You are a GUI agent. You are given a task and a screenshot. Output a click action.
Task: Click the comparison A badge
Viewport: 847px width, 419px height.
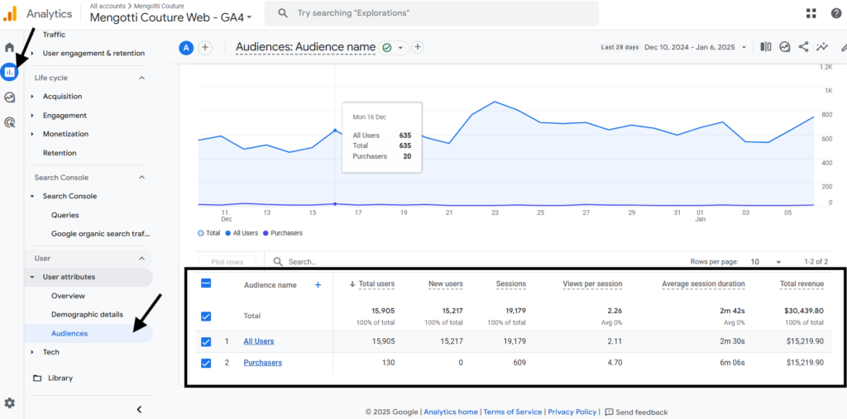click(186, 47)
